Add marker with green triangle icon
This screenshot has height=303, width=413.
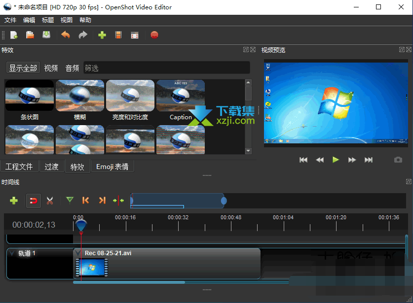click(70, 200)
